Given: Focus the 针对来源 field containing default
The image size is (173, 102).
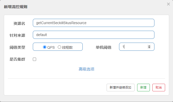Looking at the screenshot, I should (94, 35).
